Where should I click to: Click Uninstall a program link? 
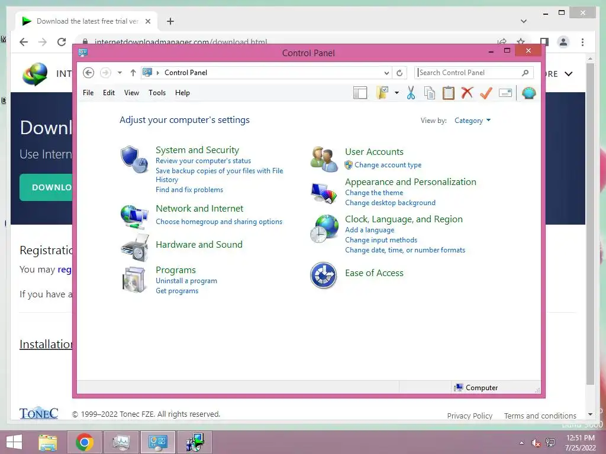(186, 281)
